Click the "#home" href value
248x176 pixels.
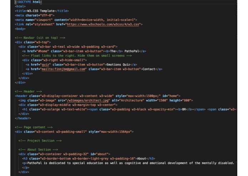(x=43, y=51)
